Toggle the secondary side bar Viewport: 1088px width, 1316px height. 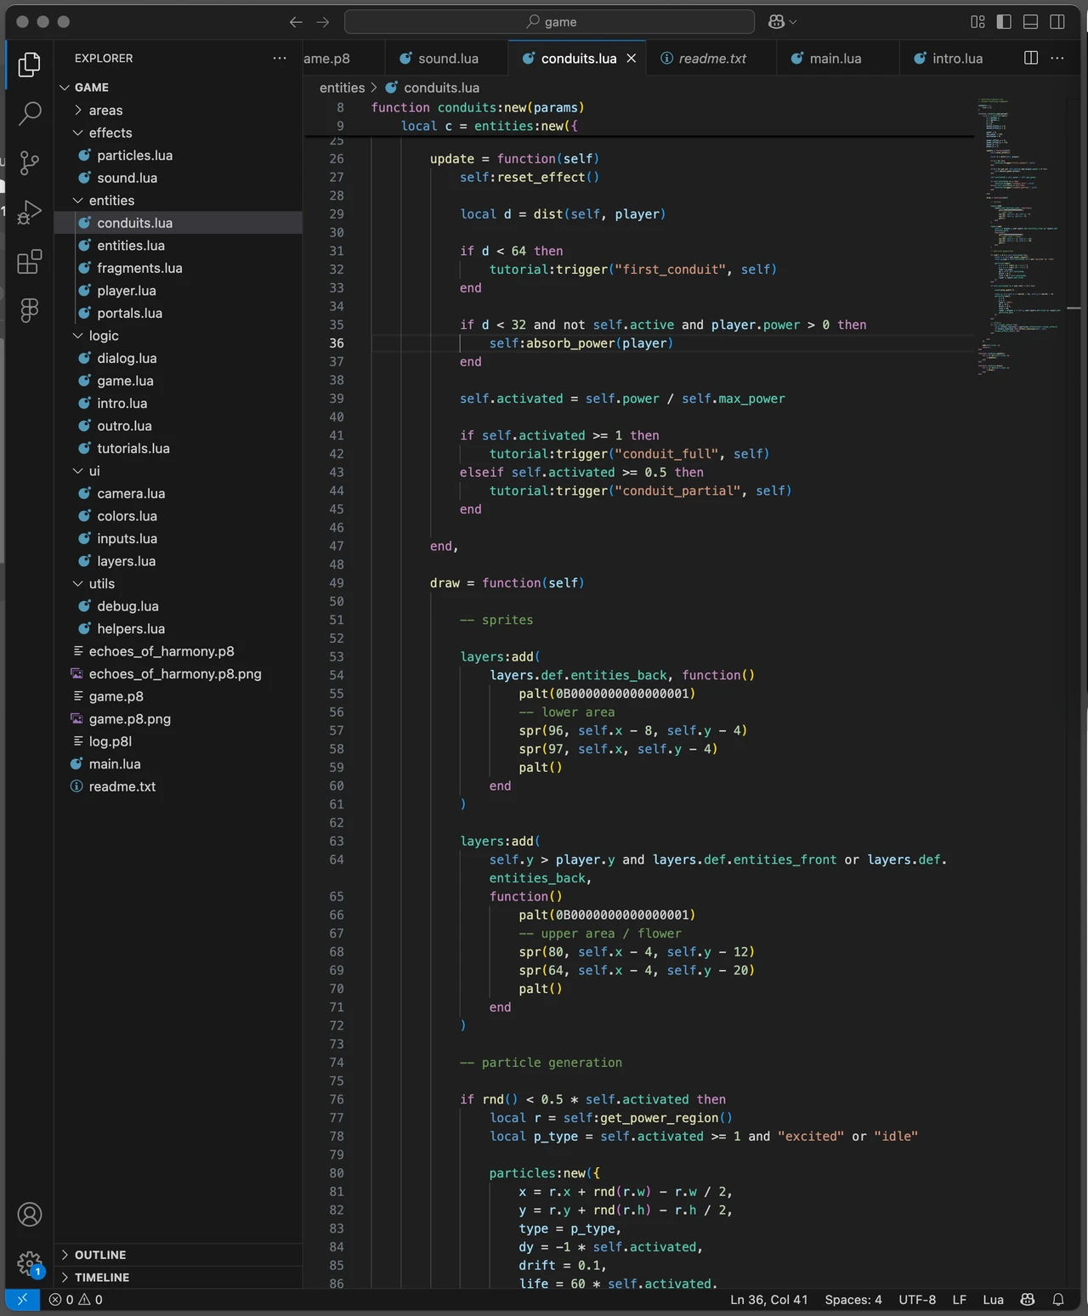click(1057, 22)
